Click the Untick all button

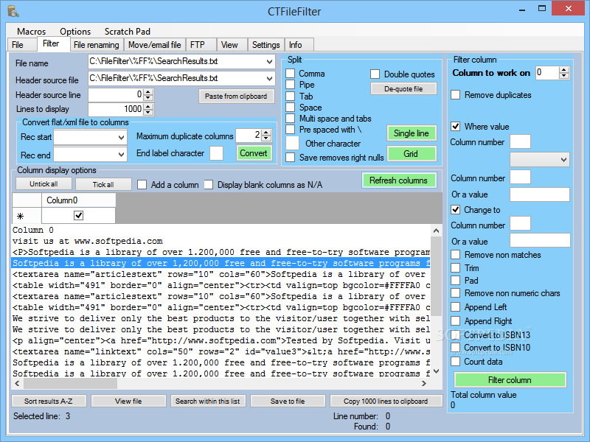[44, 183]
